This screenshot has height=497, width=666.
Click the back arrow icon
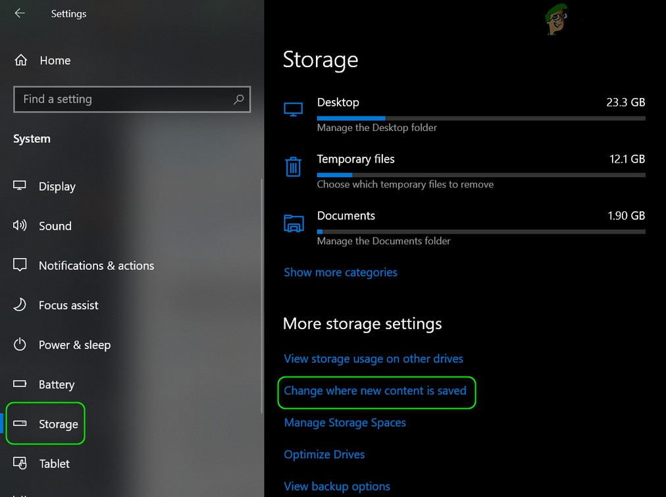point(20,13)
